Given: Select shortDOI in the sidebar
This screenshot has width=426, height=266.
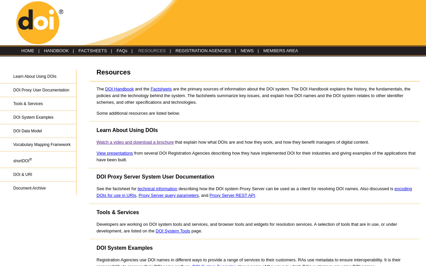Looking at the screenshot, I should tap(23, 160).
